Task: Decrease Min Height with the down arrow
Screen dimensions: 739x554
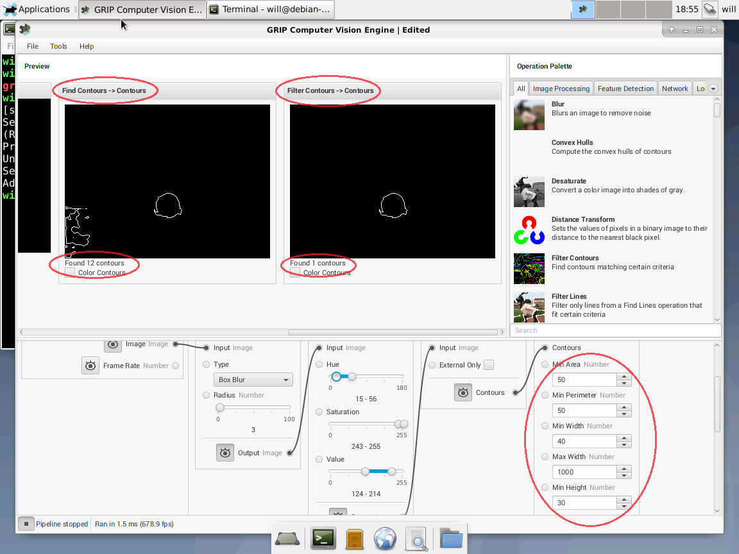Action: tap(624, 507)
